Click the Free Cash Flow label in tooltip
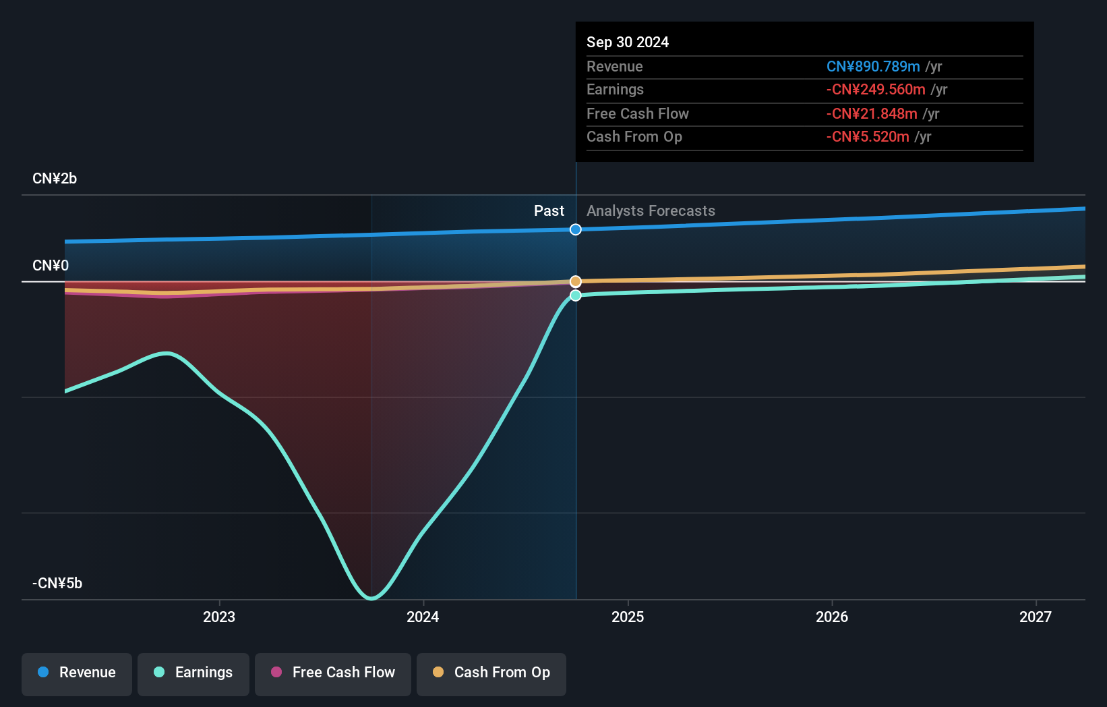The width and height of the screenshot is (1107, 707). pyautogui.click(x=638, y=113)
